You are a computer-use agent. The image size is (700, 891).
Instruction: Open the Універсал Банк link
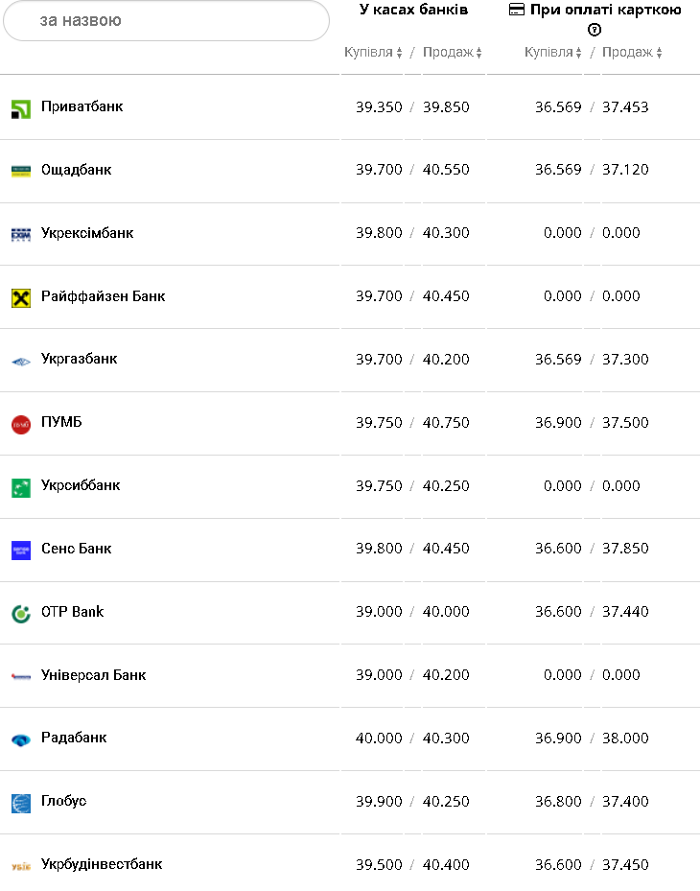(x=93, y=675)
